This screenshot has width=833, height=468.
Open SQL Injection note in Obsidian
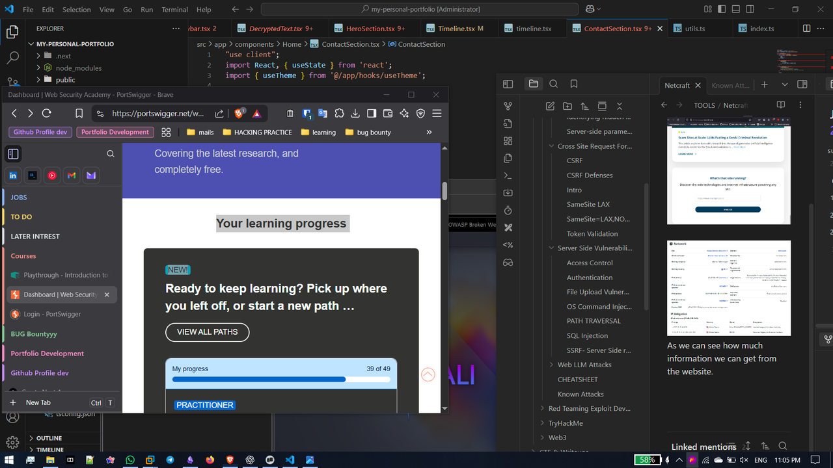[x=587, y=335]
